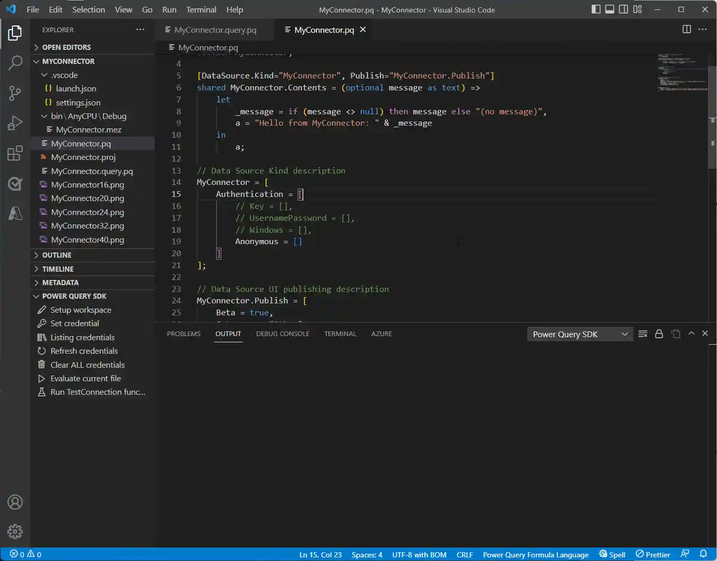The image size is (717, 561).
Task: Open the Power Query SDK output channel dropdown
Action: (x=579, y=334)
